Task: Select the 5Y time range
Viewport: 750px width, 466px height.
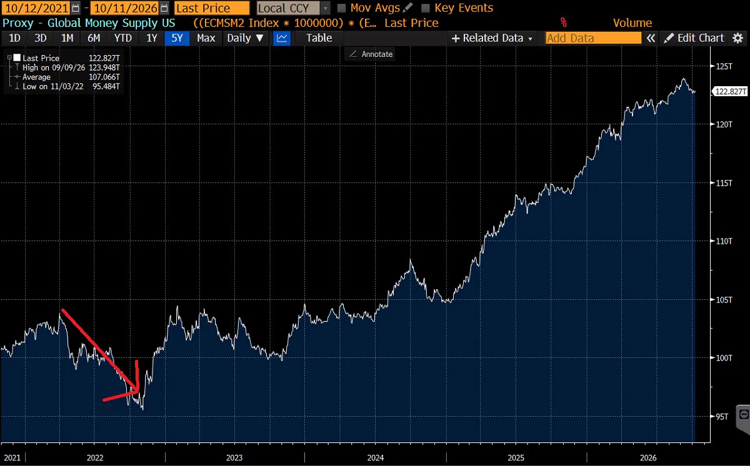Action: tap(177, 38)
